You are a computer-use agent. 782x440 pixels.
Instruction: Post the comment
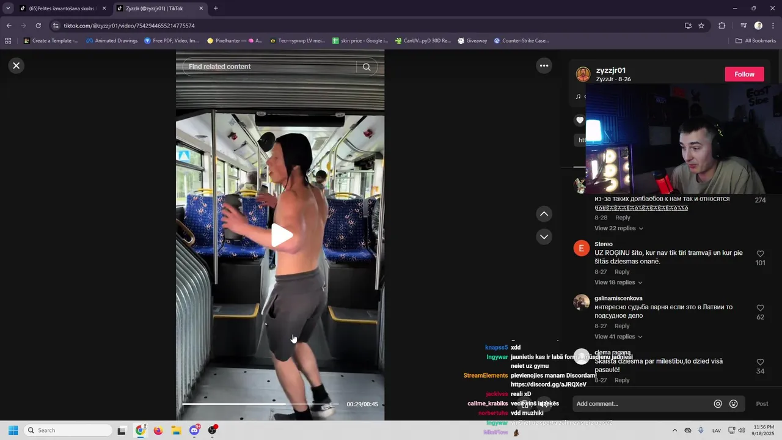point(762,404)
